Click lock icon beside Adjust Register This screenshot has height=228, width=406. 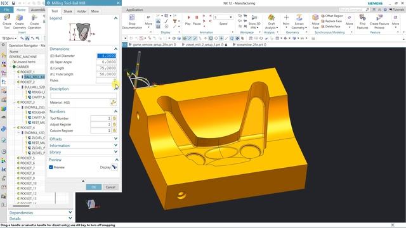pyautogui.click(x=114, y=124)
